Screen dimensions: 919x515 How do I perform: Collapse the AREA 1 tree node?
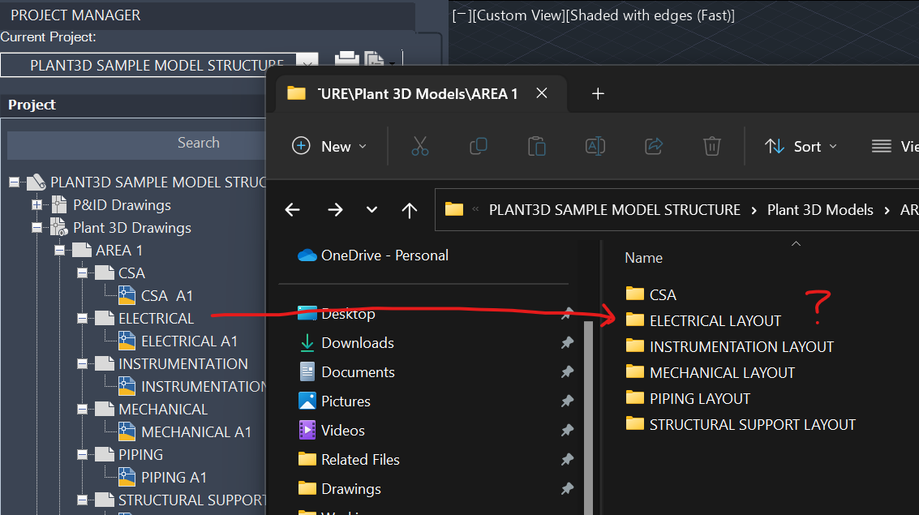coord(58,250)
